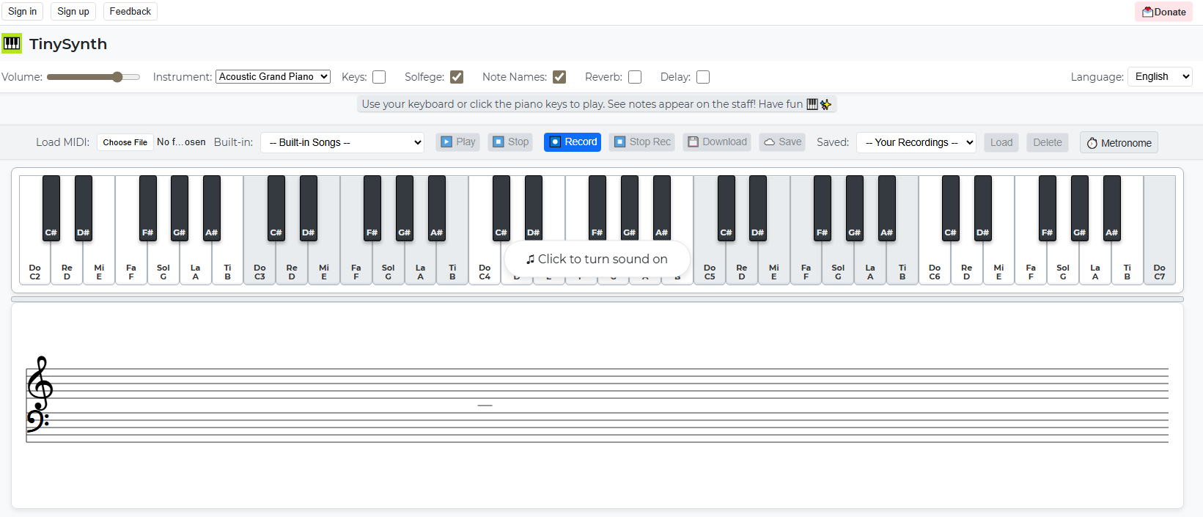This screenshot has width=1203, height=517.
Task: Turn on the Reverb checkbox
Action: 635,77
